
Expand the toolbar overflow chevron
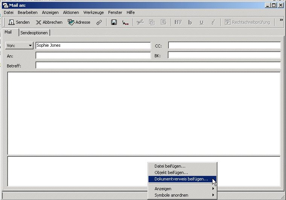point(281,20)
